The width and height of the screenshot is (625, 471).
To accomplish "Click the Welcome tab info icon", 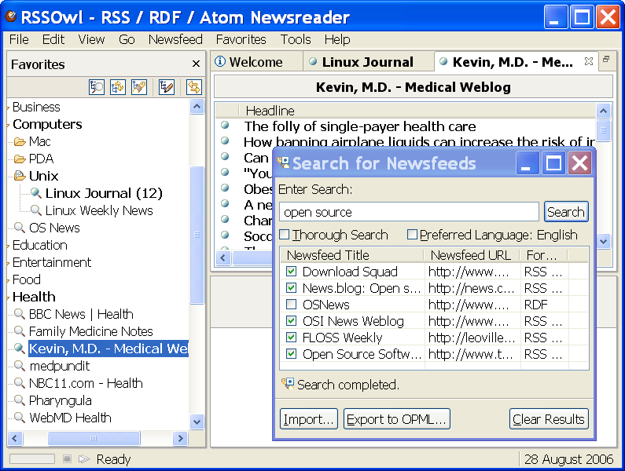I will (x=220, y=61).
